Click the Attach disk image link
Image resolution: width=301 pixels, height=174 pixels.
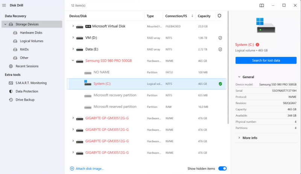[90, 169]
